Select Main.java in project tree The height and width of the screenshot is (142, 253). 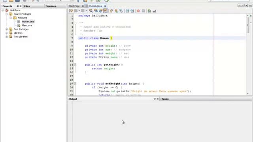click(27, 25)
